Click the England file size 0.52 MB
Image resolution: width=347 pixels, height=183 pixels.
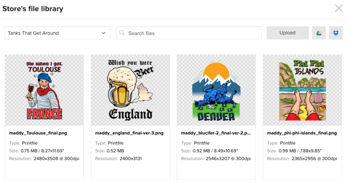click(115, 151)
